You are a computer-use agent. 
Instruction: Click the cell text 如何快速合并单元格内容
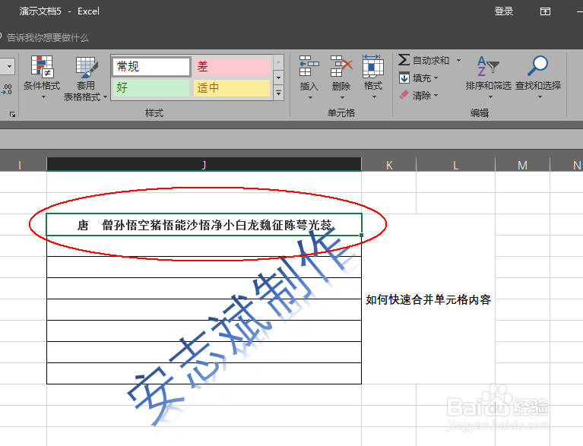pos(429,299)
